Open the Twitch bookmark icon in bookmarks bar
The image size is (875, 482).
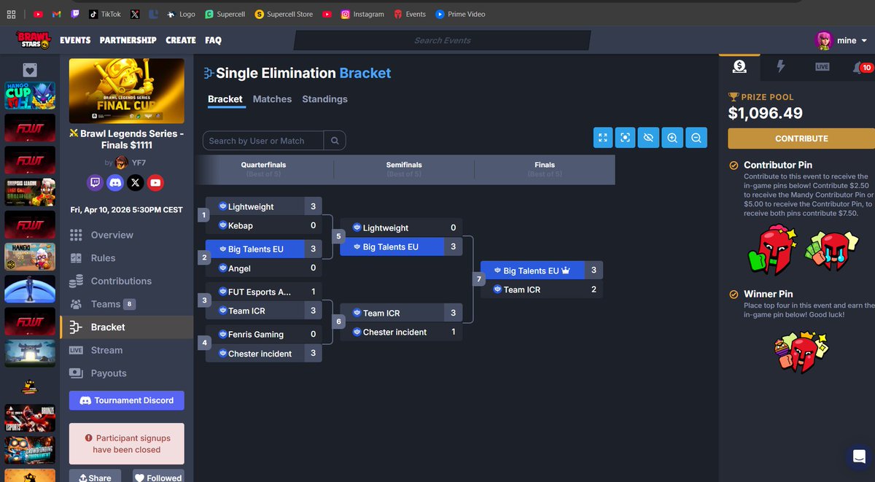[x=76, y=14]
